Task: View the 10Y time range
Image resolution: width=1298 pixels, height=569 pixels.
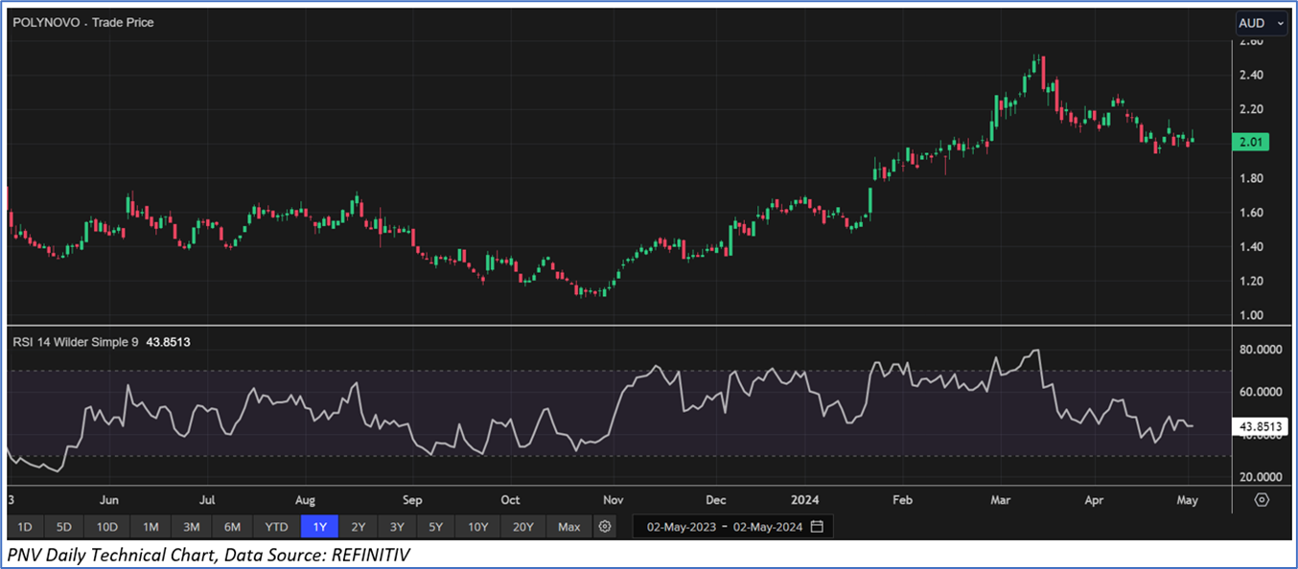Action: 477,527
